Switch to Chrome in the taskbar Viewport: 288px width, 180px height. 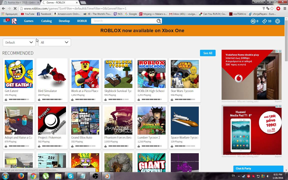tap(33, 176)
